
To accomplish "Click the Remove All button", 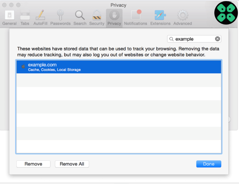I will pos(72,164).
